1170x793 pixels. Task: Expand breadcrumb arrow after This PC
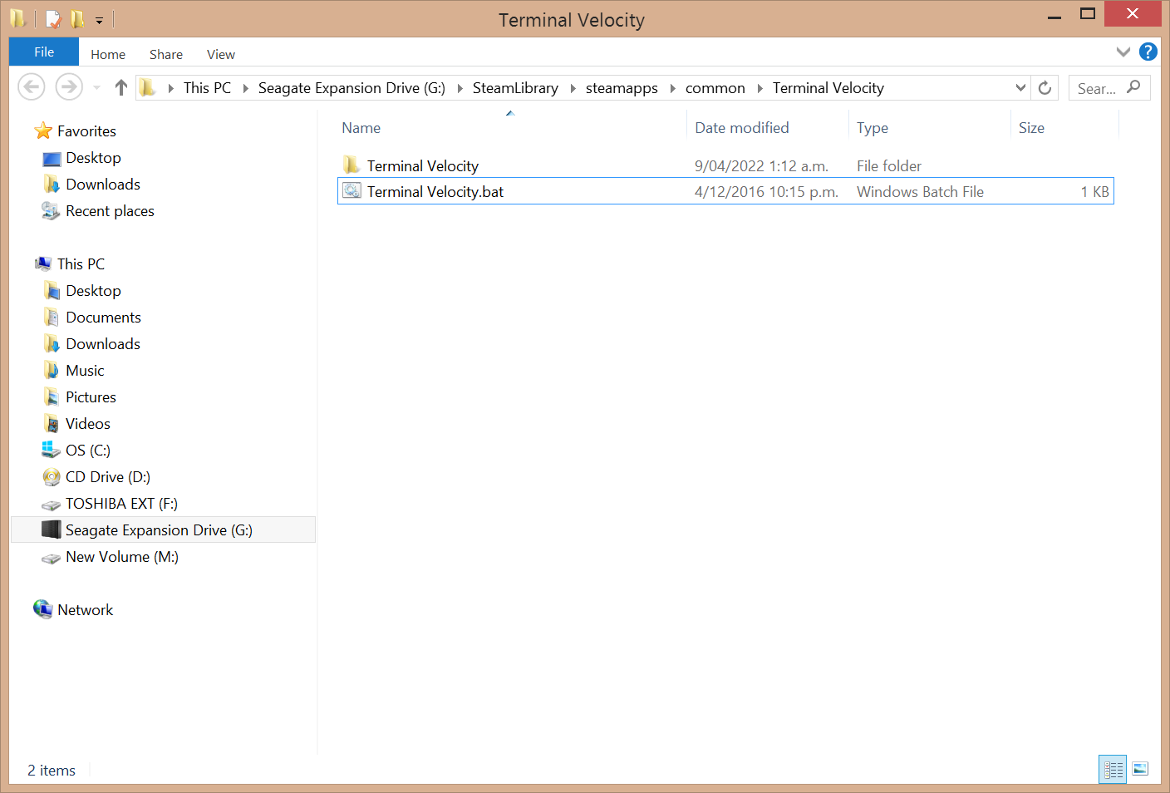(245, 88)
